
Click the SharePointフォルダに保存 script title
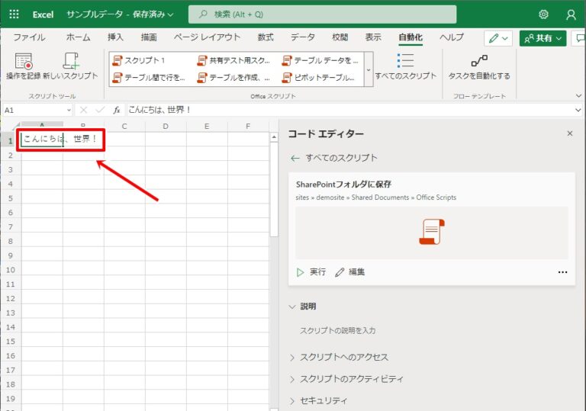[x=343, y=185]
